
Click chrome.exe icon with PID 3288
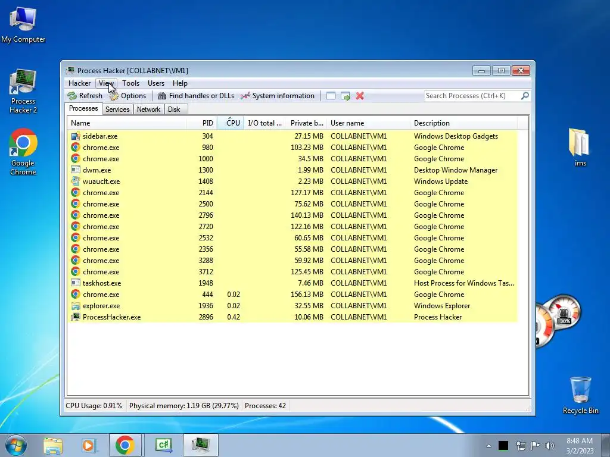coord(76,261)
